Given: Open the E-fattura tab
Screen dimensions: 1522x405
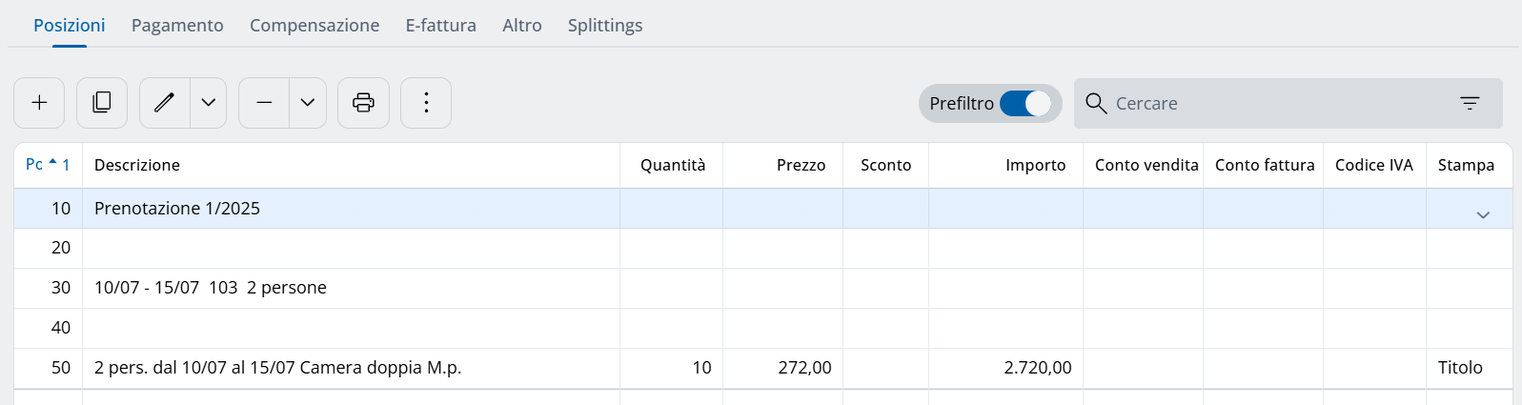Looking at the screenshot, I should pyautogui.click(x=440, y=26).
